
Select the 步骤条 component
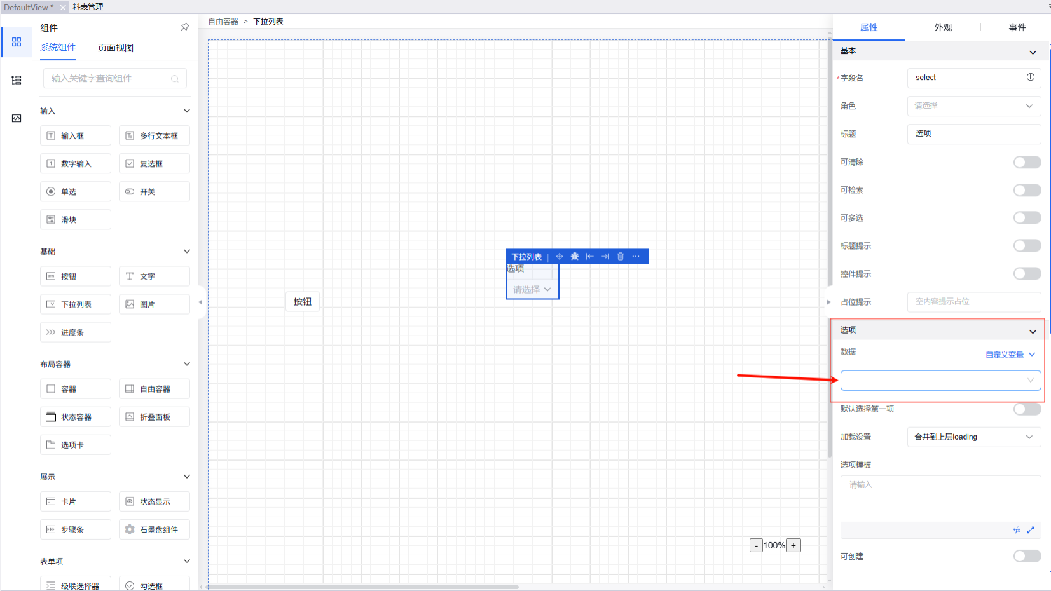pos(76,529)
